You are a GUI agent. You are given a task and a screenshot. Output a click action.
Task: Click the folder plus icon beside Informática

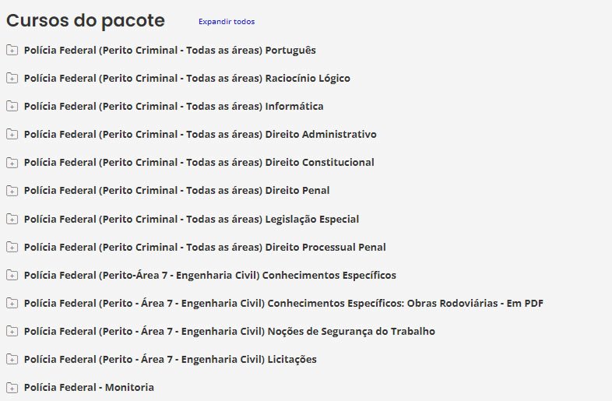coord(12,107)
